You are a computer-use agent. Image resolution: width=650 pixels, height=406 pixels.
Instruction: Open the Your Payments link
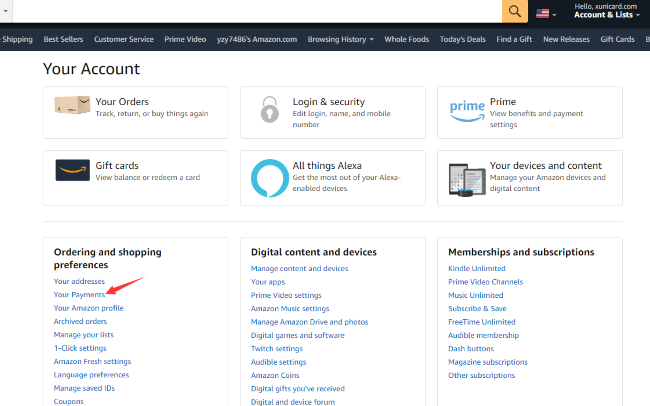(79, 295)
